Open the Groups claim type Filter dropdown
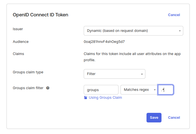Image resolution: width=196 pixels, height=134 pixels. pyautogui.click(x=115, y=74)
